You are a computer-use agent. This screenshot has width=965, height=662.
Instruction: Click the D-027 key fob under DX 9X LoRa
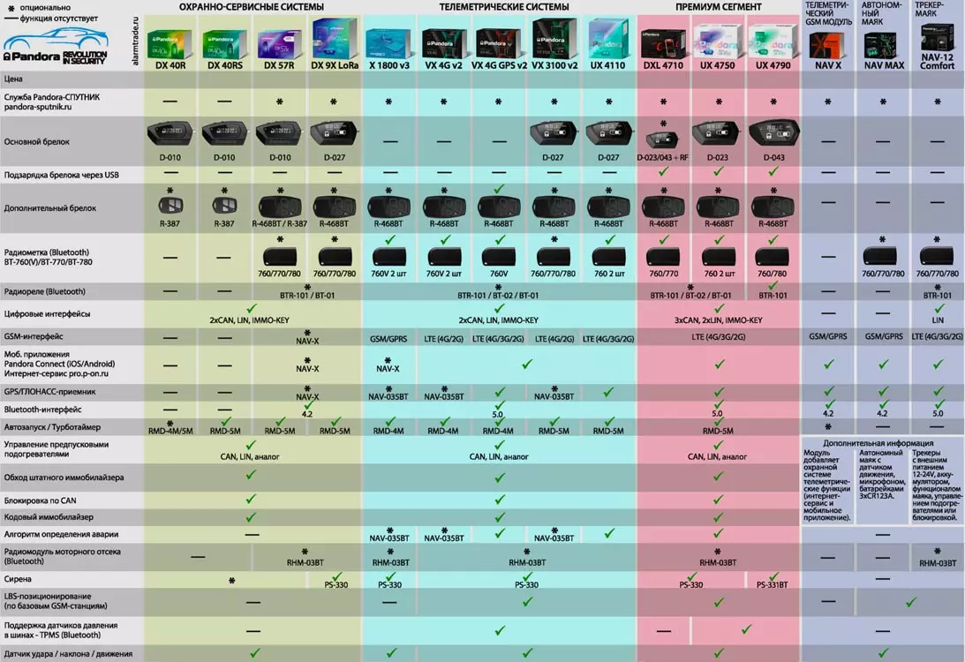point(335,132)
